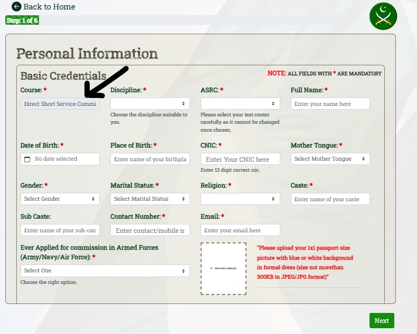Click the Basic Credentials heading
Viewport: 417px width, 334px height.
(x=63, y=76)
